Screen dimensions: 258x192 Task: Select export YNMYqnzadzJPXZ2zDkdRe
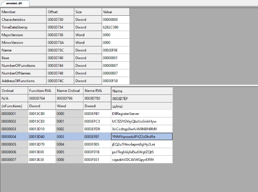[x=142, y=137]
